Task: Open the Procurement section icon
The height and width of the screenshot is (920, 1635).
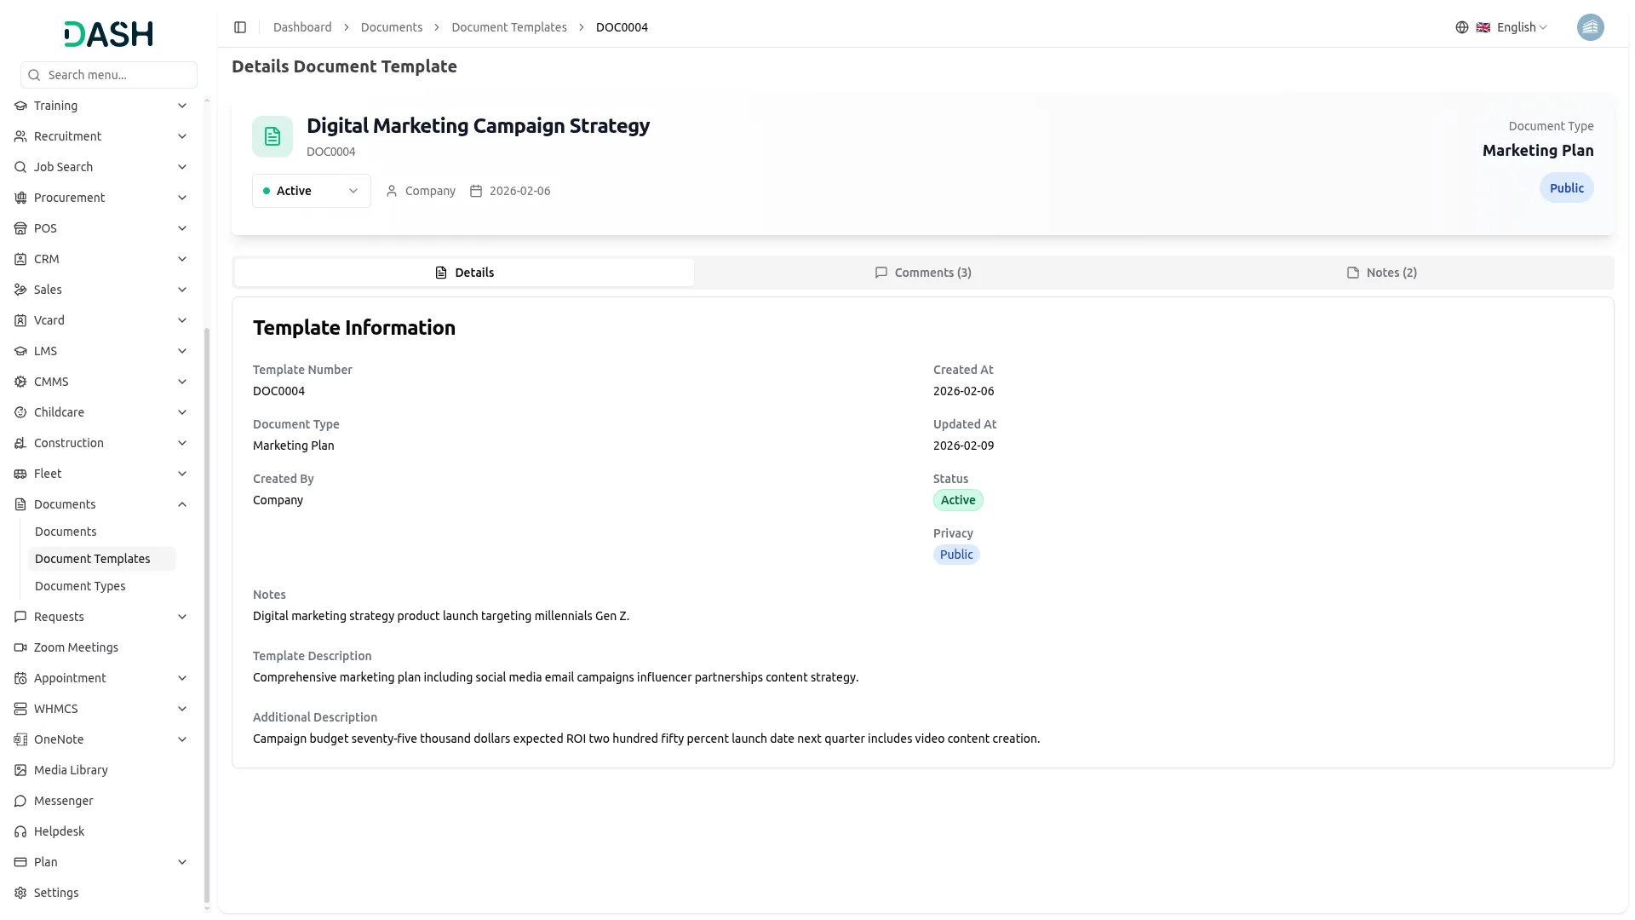Action: tap(19, 197)
